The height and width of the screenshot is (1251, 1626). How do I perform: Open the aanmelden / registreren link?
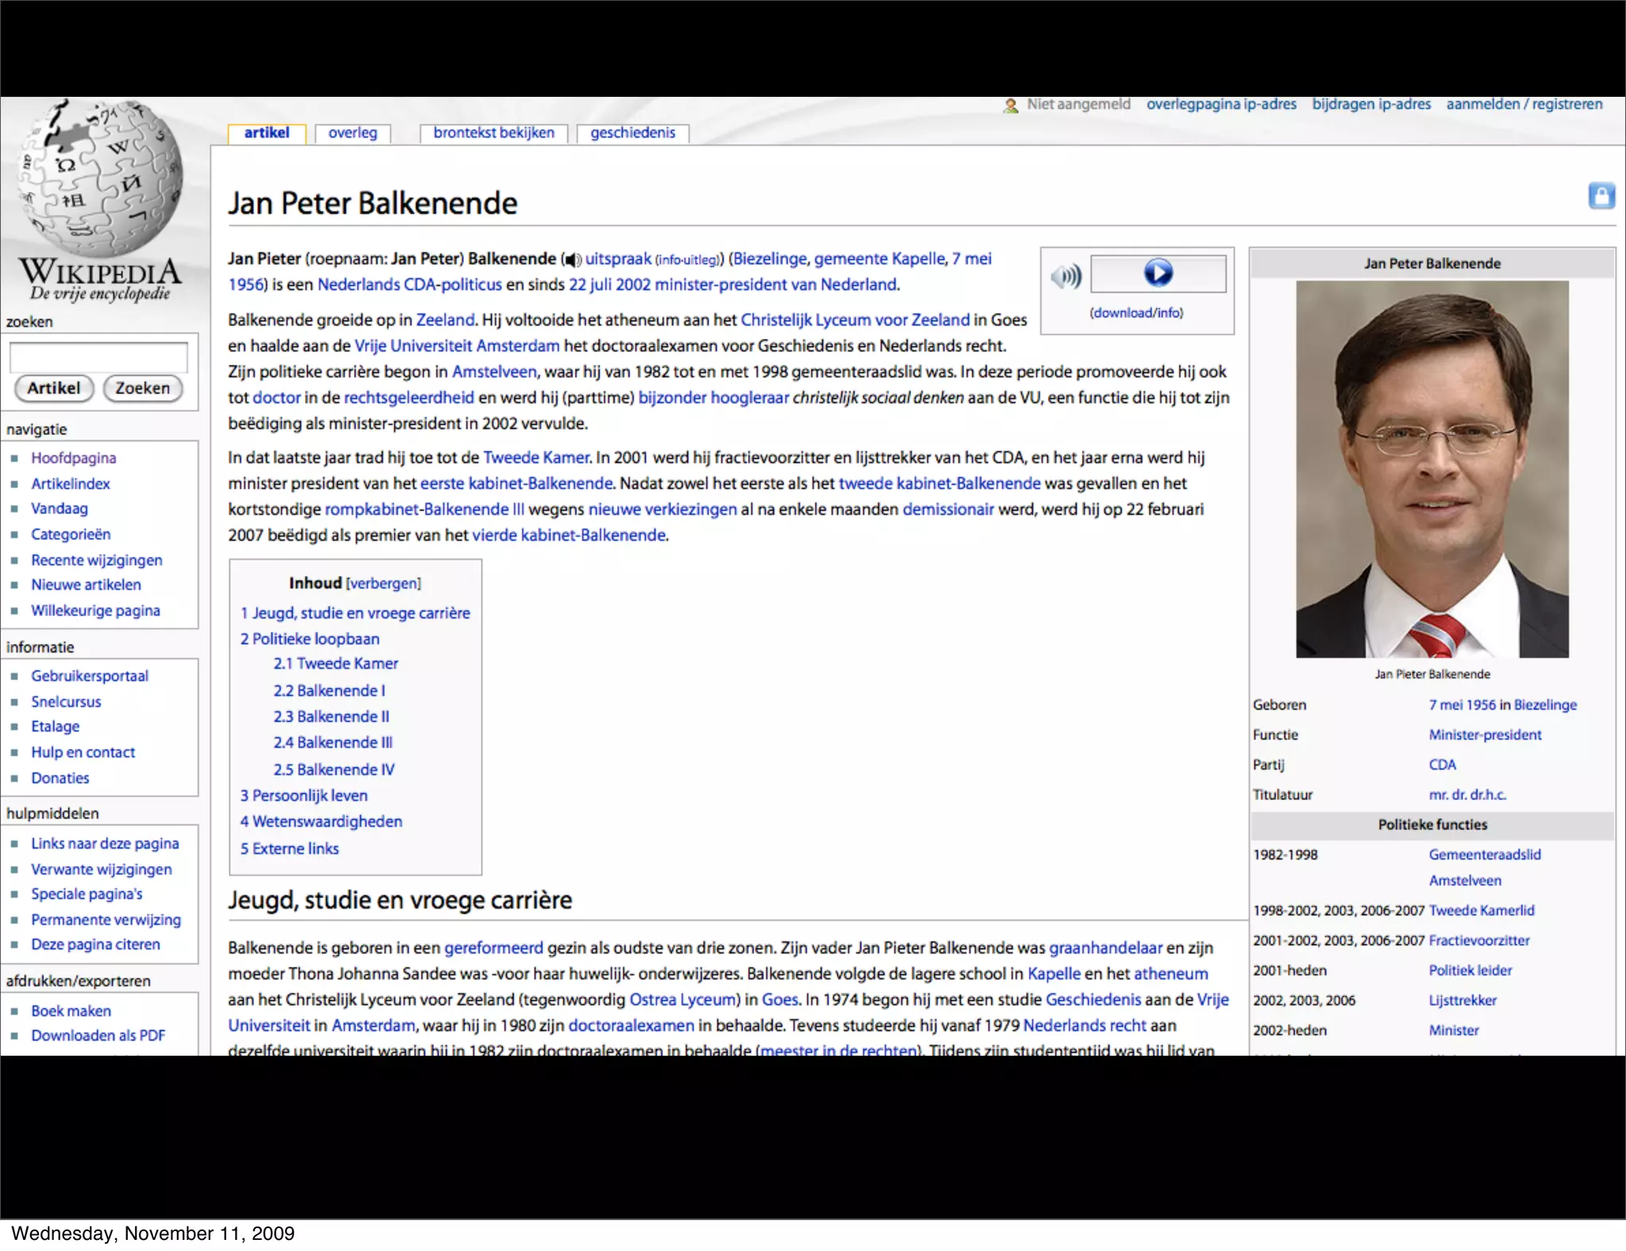1524,104
